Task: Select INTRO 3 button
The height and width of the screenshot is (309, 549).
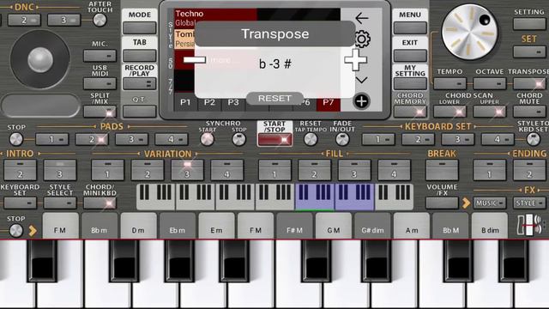Action: [x=60, y=170]
